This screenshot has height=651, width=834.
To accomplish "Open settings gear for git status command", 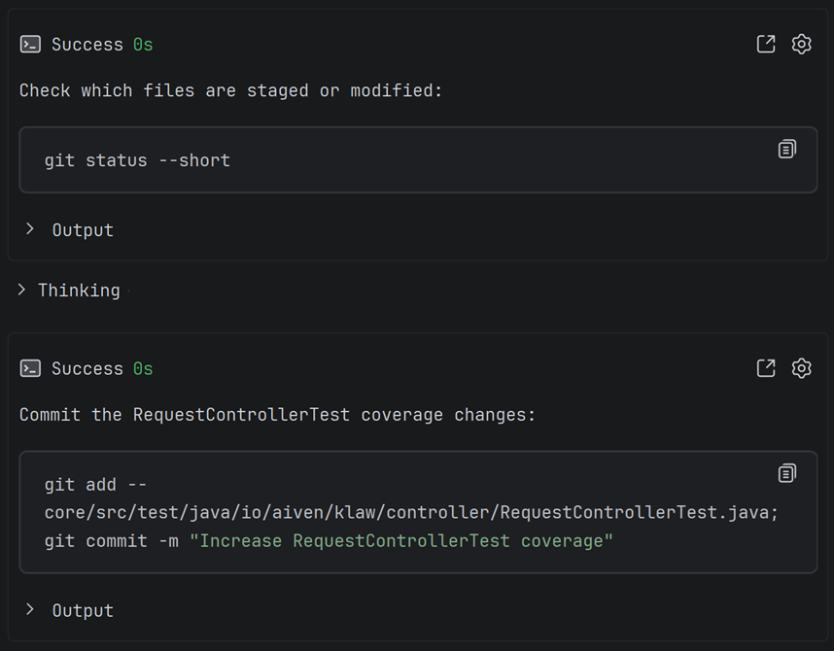I will click(x=801, y=44).
